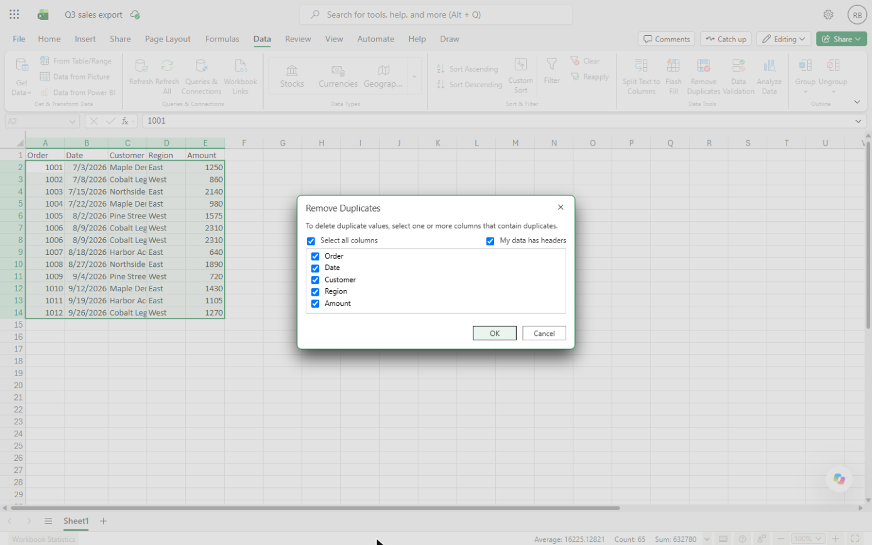Click the search box for tools
The height and width of the screenshot is (545, 872).
[436, 14]
